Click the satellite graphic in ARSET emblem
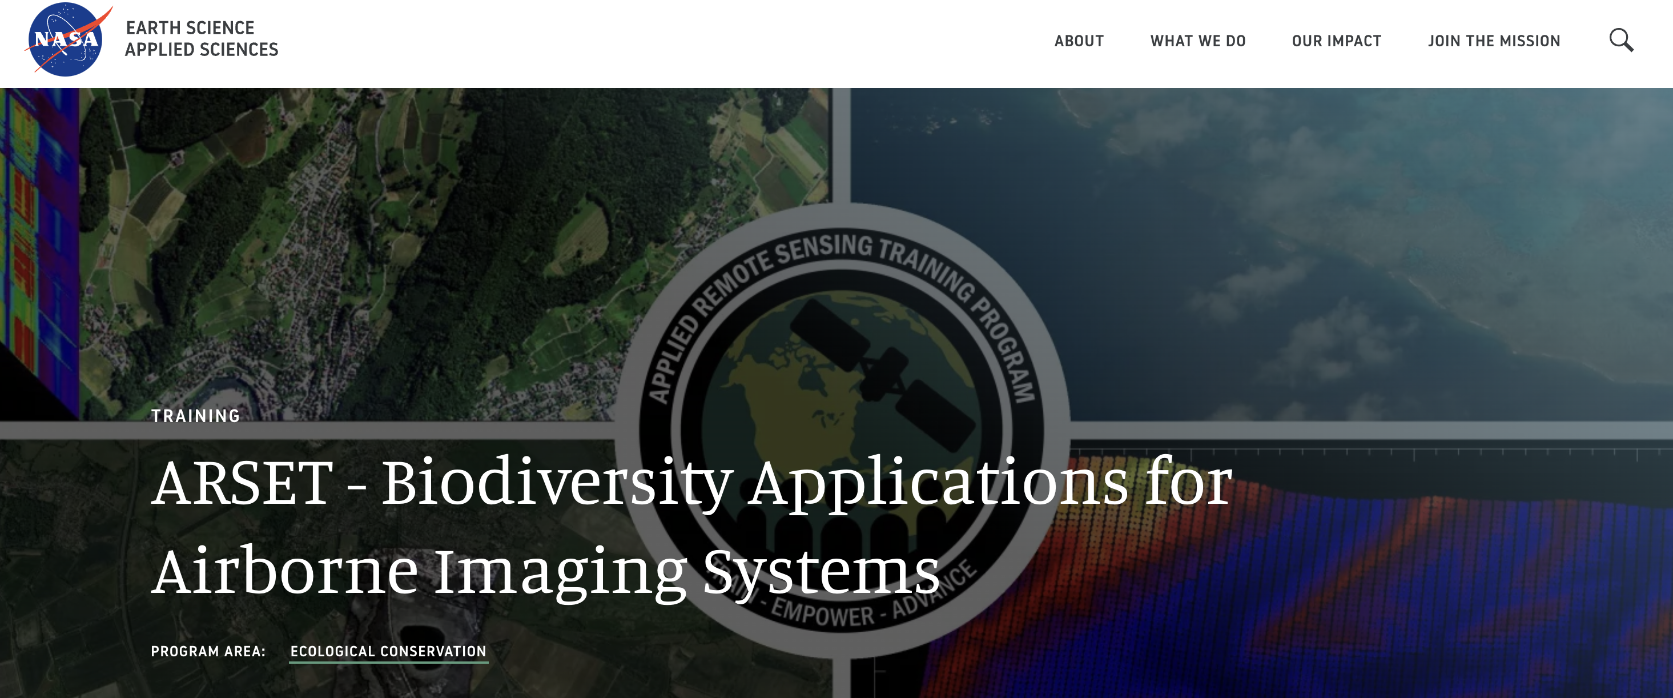This screenshot has width=1673, height=698. (x=883, y=374)
